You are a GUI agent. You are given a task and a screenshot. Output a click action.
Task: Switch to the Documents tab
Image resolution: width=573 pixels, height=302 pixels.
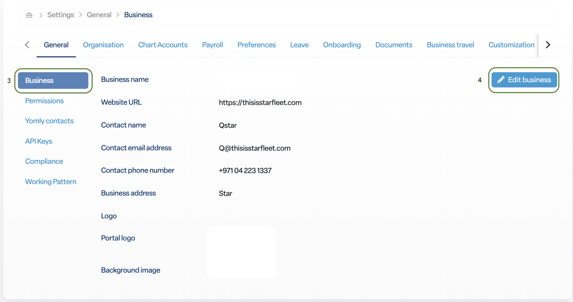(x=394, y=45)
